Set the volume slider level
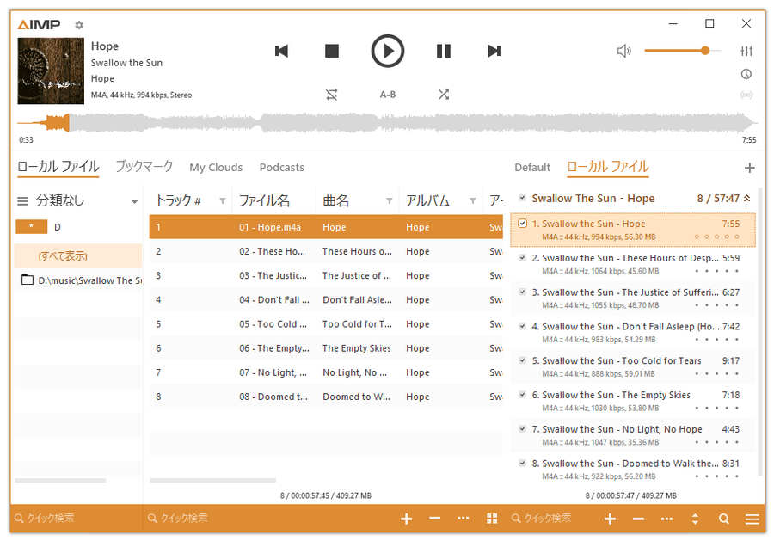Image resolution: width=774 pixels, height=541 pixels. [x=683, y=51]
